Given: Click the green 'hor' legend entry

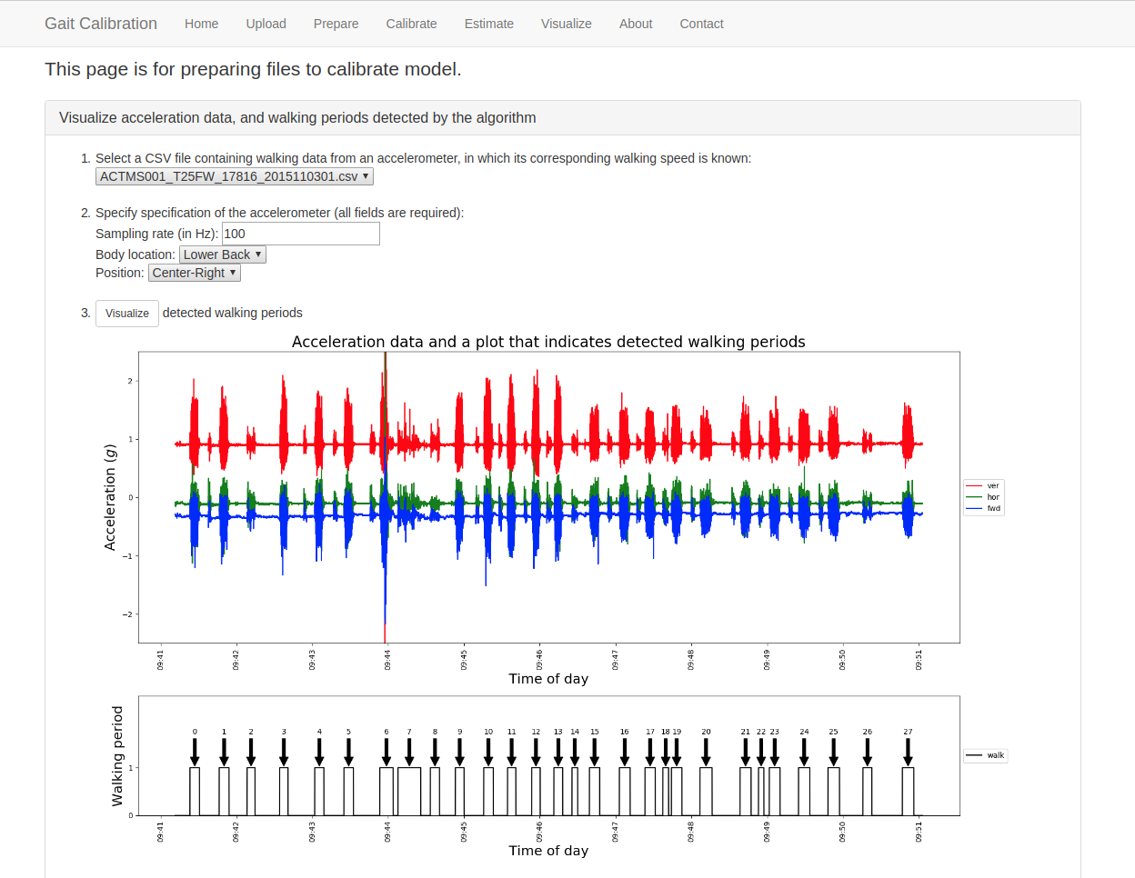Looking at the screenshot, I should (x=984, y=497).
